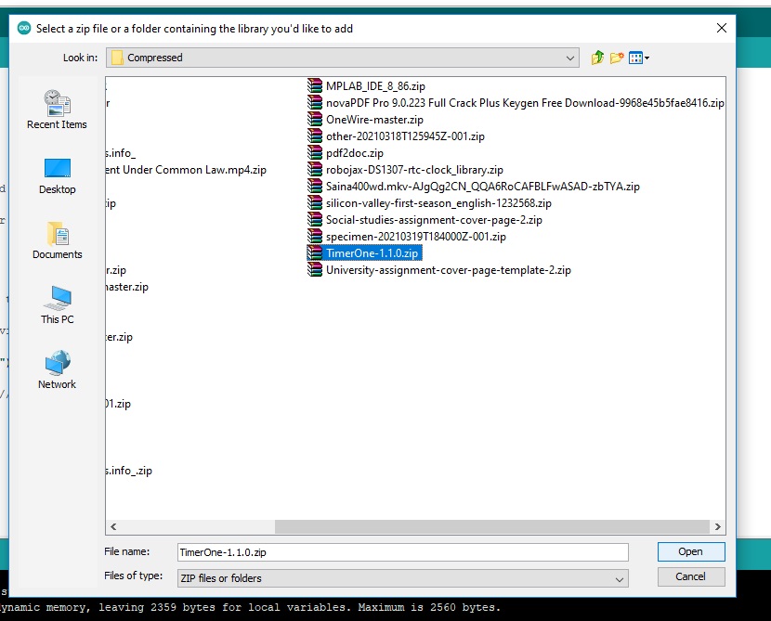Click the archive icon of University-assignment-cover-page-template-2.zip
The image size is (771, 621).
pyautogui.click(x=315, y=270)
